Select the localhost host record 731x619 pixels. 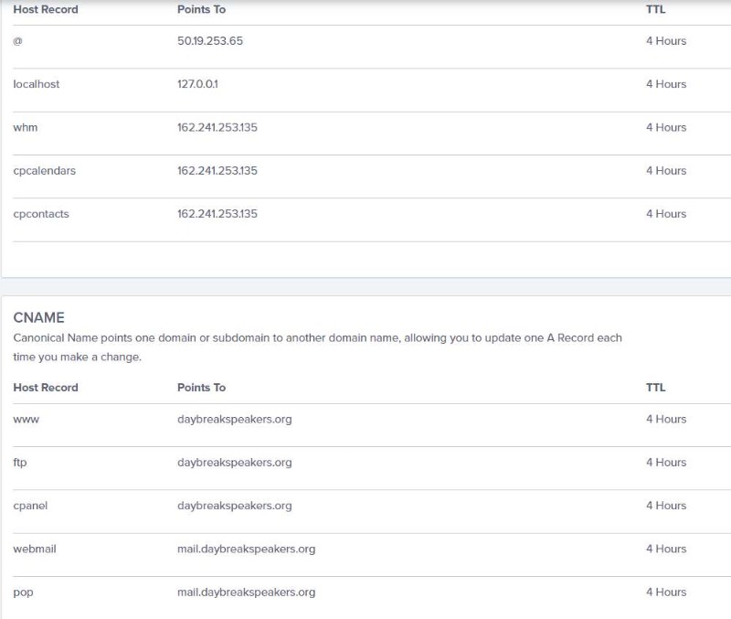pyautogui.click(x=37, y=84)
